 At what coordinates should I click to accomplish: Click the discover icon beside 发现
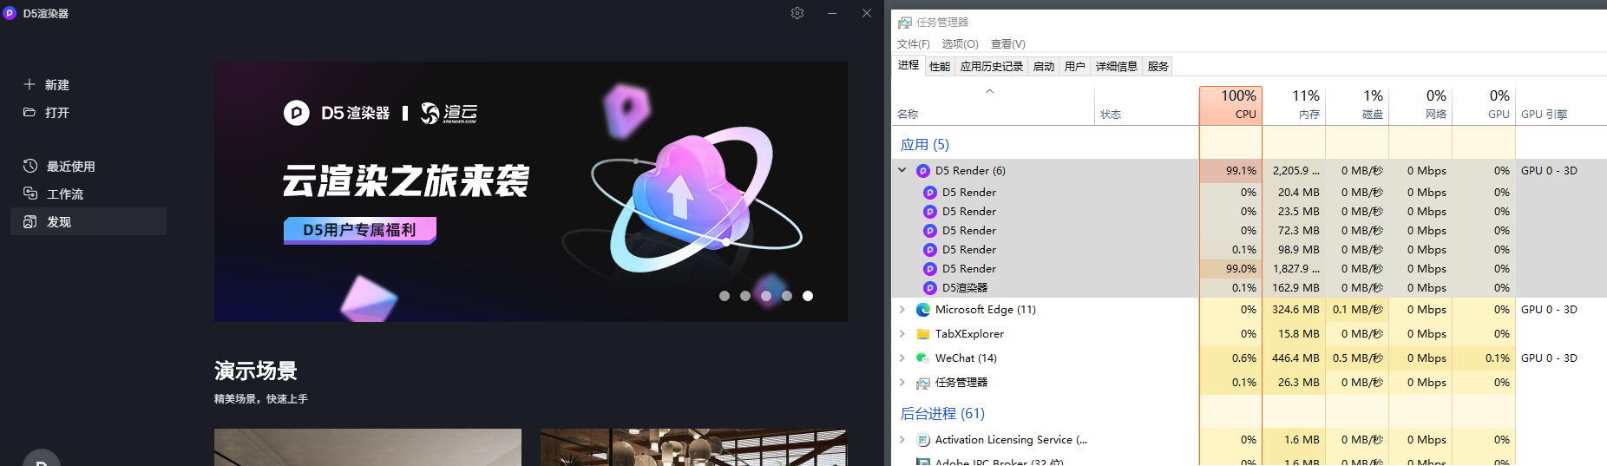pyautogui.click(x=30, y=221)
